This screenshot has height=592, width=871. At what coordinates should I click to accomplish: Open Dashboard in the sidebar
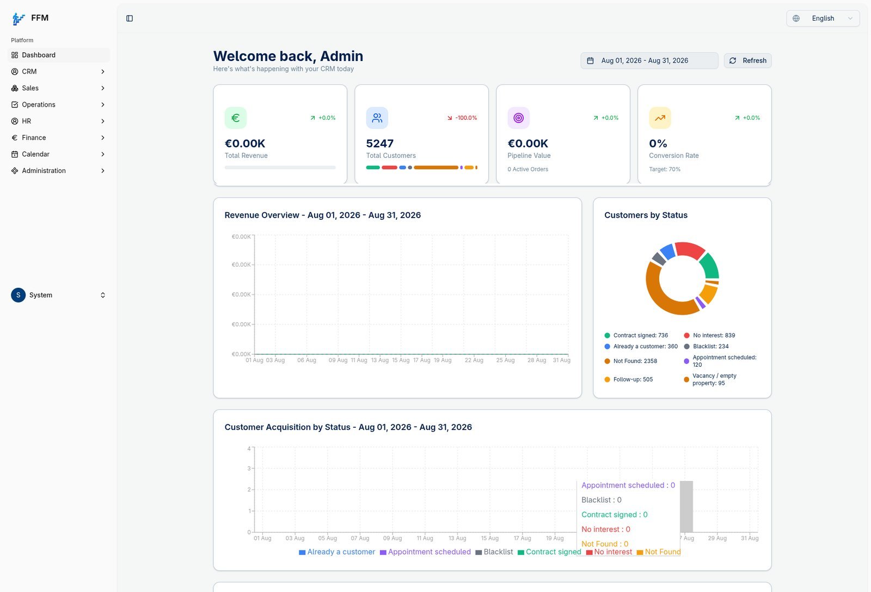[59, 55]
